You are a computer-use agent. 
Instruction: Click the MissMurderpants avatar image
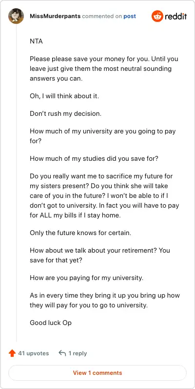point(16,16)
